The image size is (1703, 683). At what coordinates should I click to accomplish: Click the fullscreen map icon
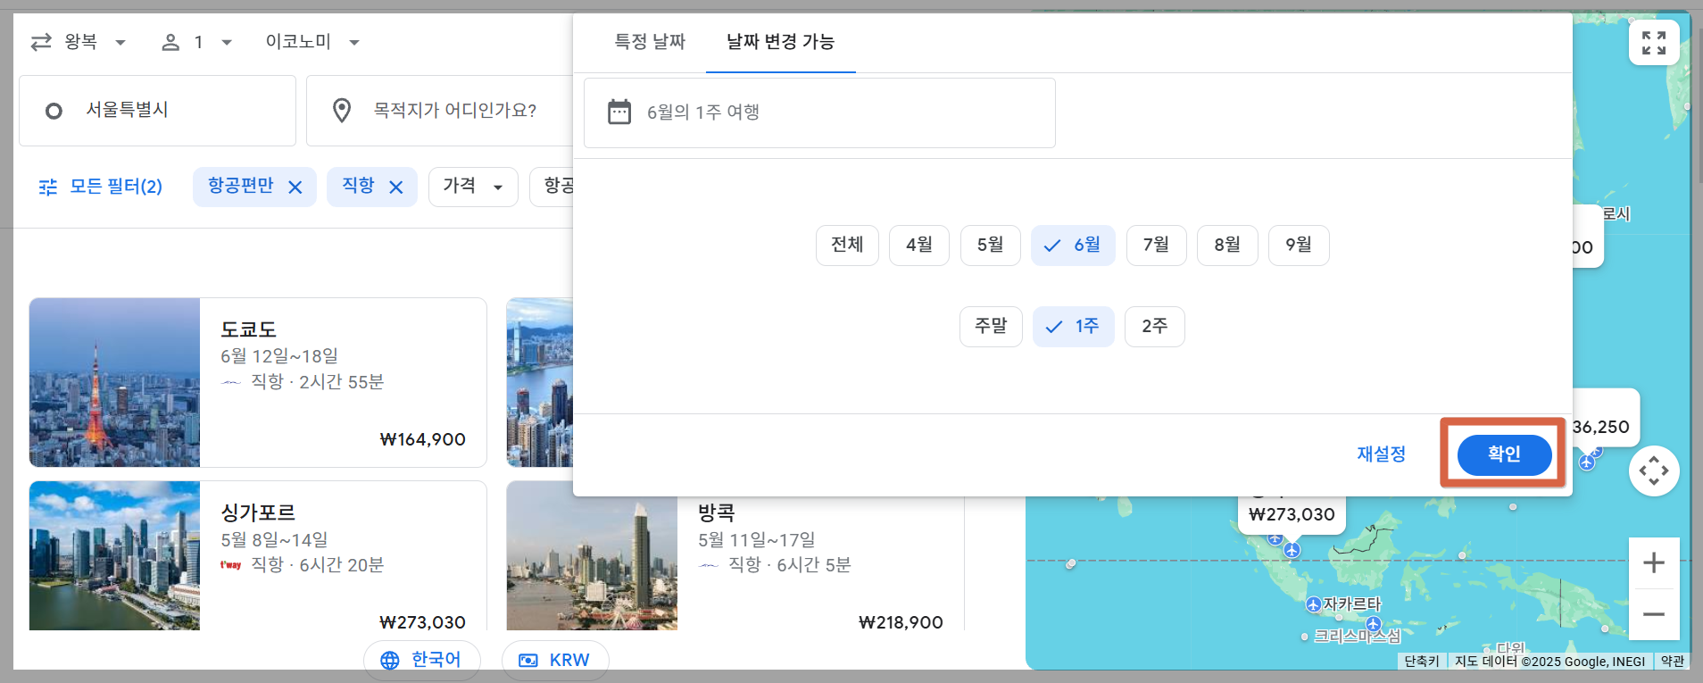(1654, 42)
